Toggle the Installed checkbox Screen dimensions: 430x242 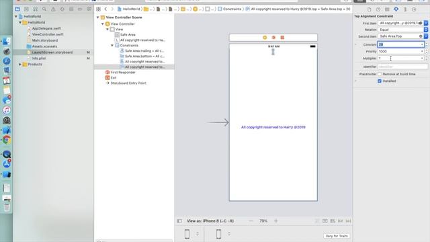tap(380, 81)
